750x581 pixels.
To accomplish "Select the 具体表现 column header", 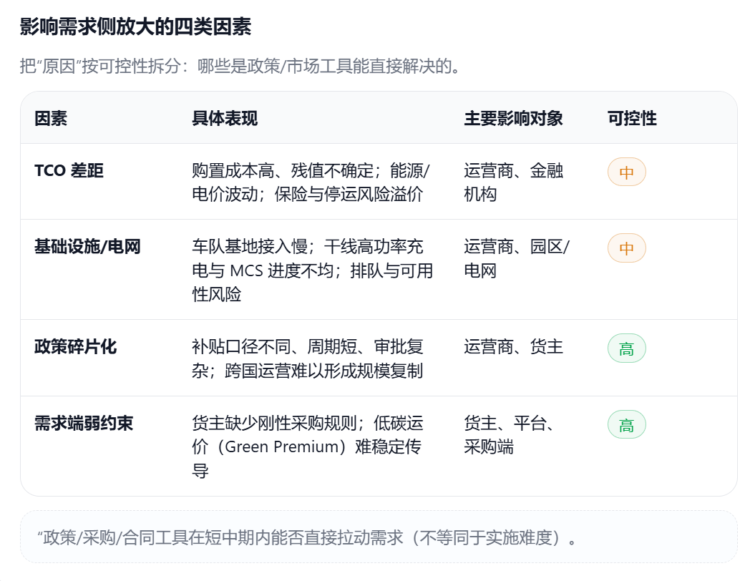I will pos(225,118).
